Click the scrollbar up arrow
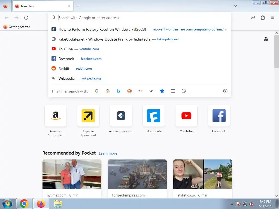Screen dimensions: 279x209 (x=277, y=33)
